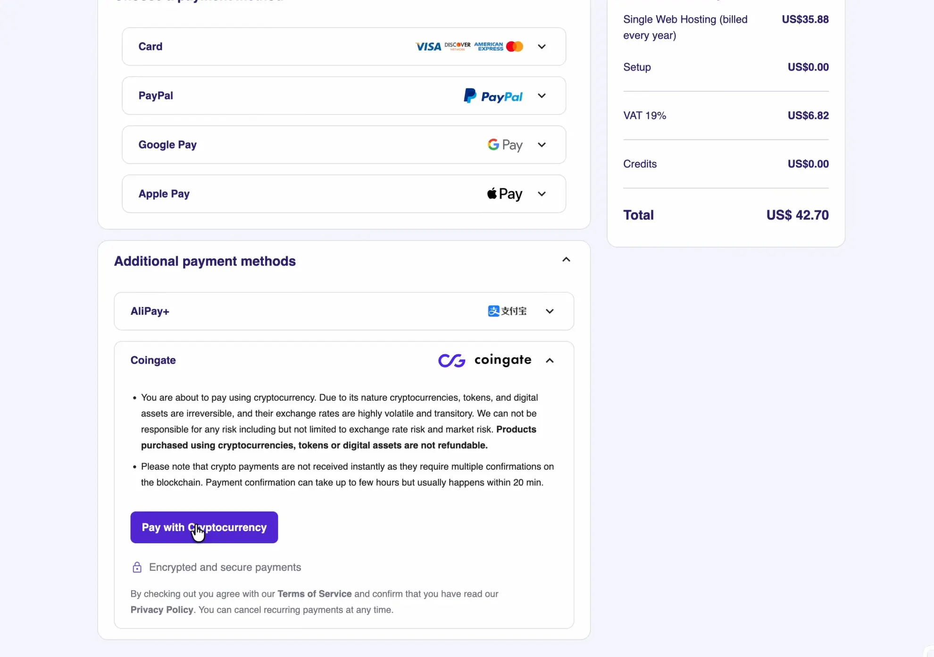This screenshot has width=934, height=657.
Task: Click the Google Pay logo
Action: tap(505, 145)
